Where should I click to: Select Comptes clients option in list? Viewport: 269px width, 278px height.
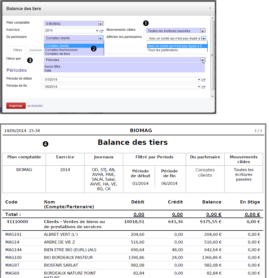click(74, 46)
